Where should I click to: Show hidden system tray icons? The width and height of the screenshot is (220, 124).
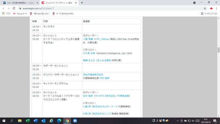point(178,121)
